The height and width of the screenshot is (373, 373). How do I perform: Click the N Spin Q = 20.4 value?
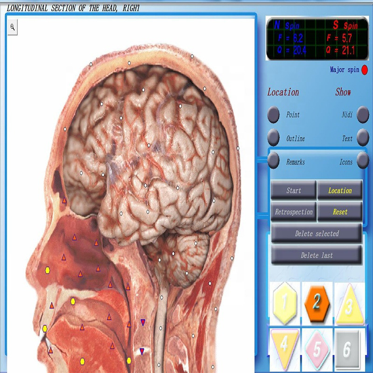click(x=292, y=50)
